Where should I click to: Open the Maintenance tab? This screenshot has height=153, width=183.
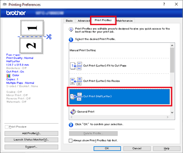tap(124, 21)
